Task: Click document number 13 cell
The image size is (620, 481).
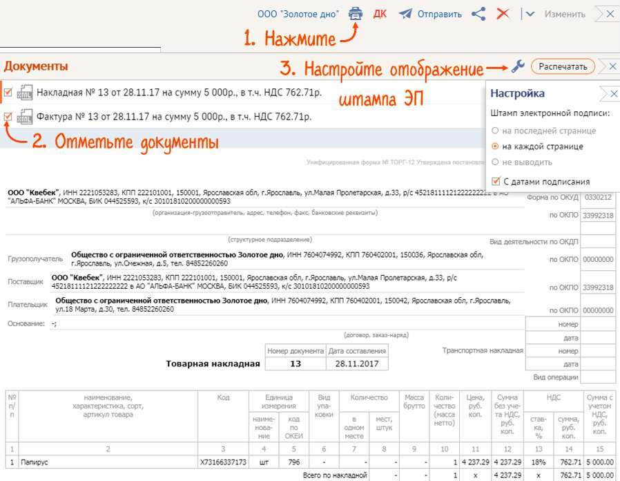Action: pos(296,364)
